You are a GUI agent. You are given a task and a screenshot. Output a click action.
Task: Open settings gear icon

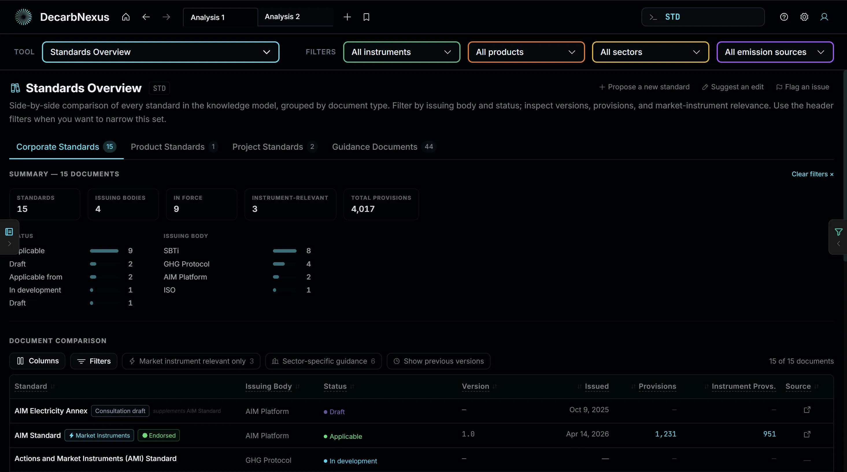pos(804,17)
